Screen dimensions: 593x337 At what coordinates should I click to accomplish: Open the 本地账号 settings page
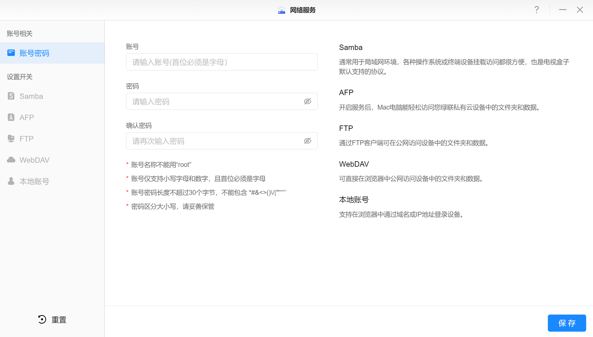(x=34, y=181)
